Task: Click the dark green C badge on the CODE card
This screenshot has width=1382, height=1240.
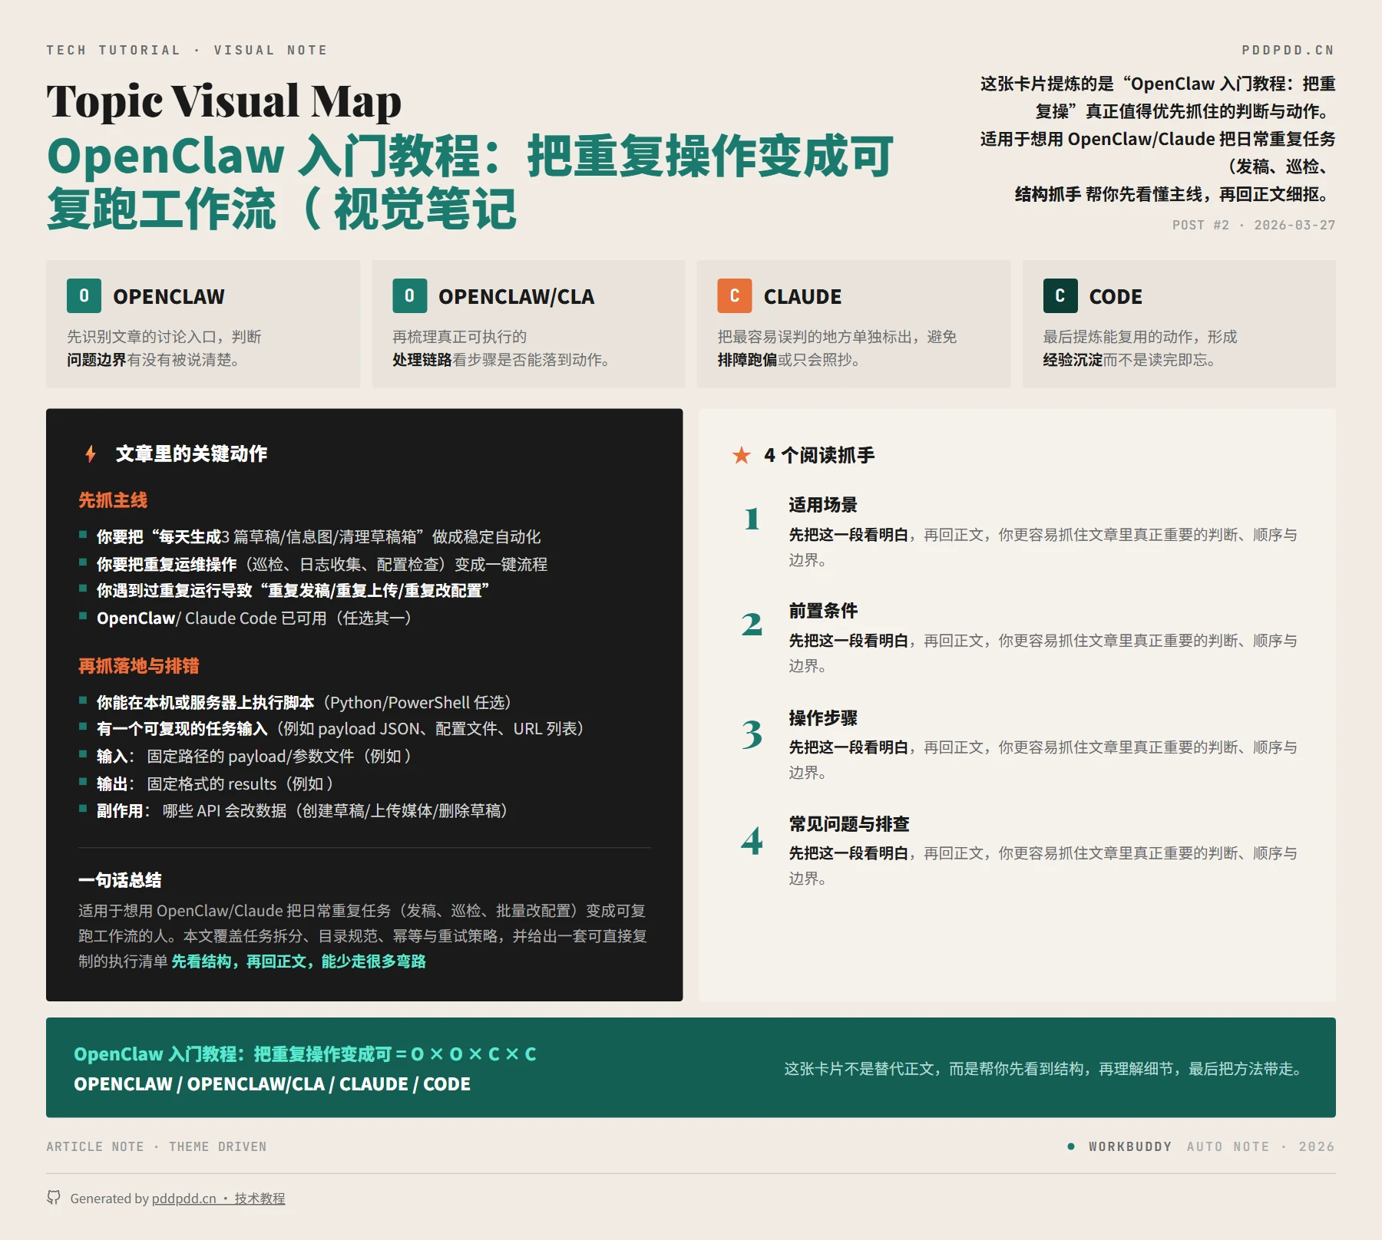Action: [1060, 297]
